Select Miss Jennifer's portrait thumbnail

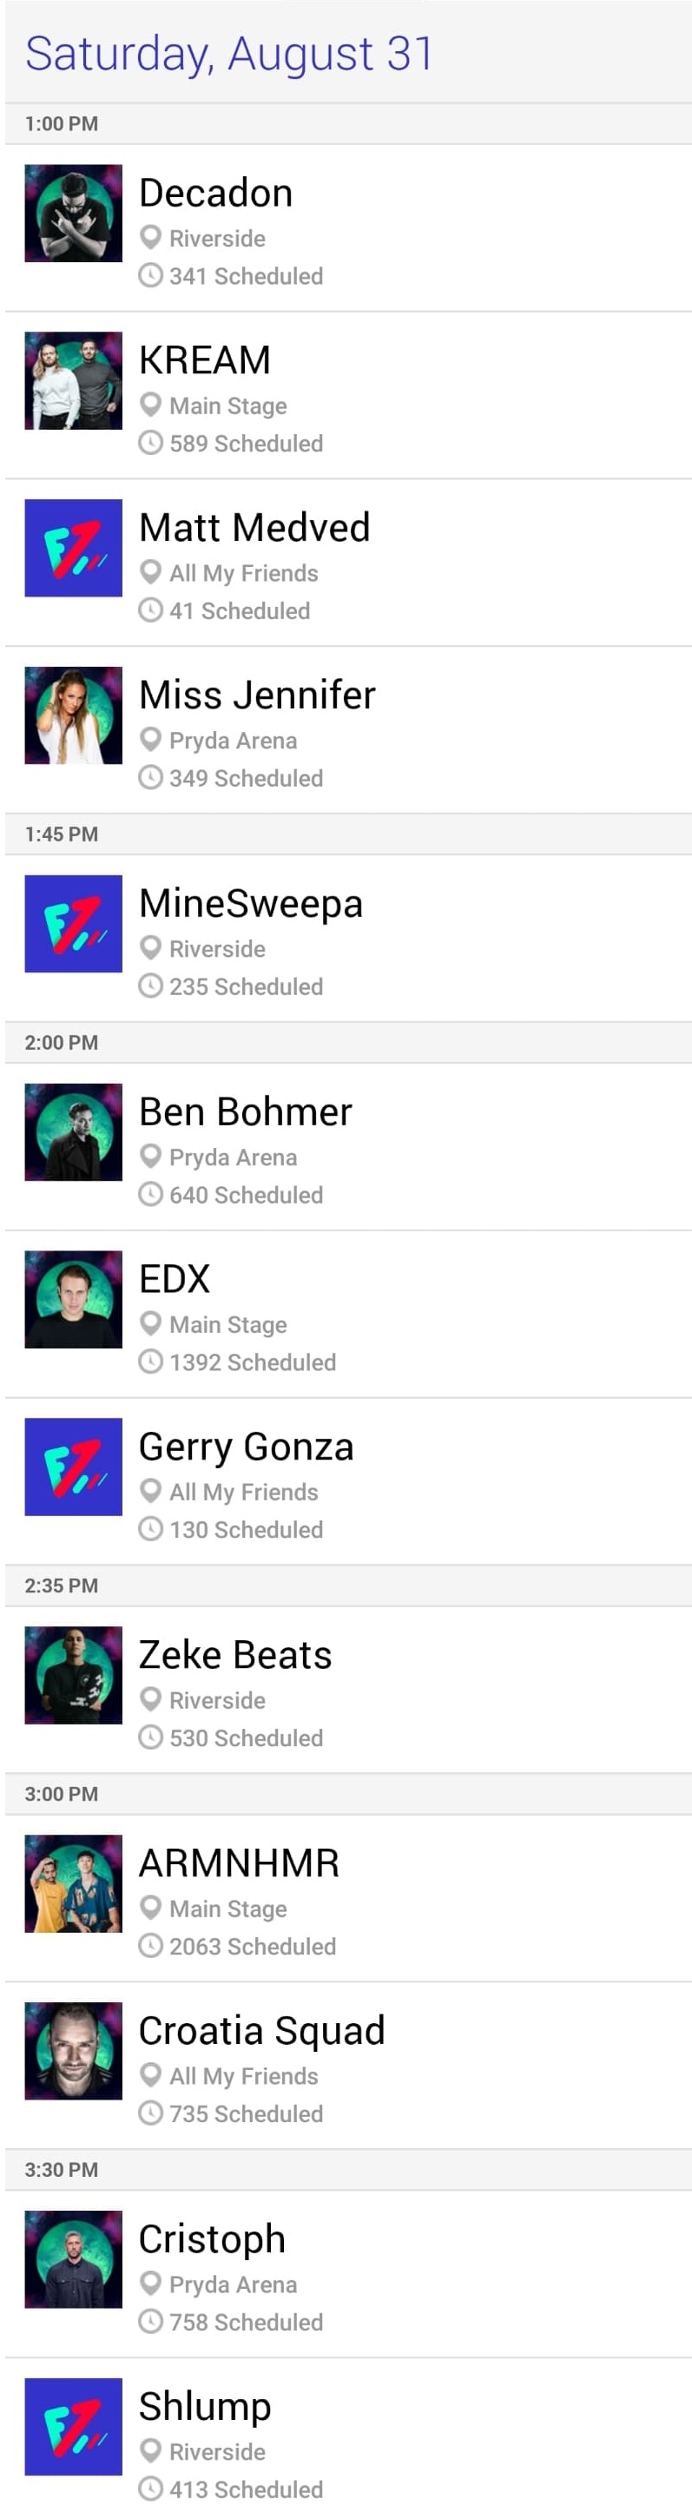click(73, 715)
